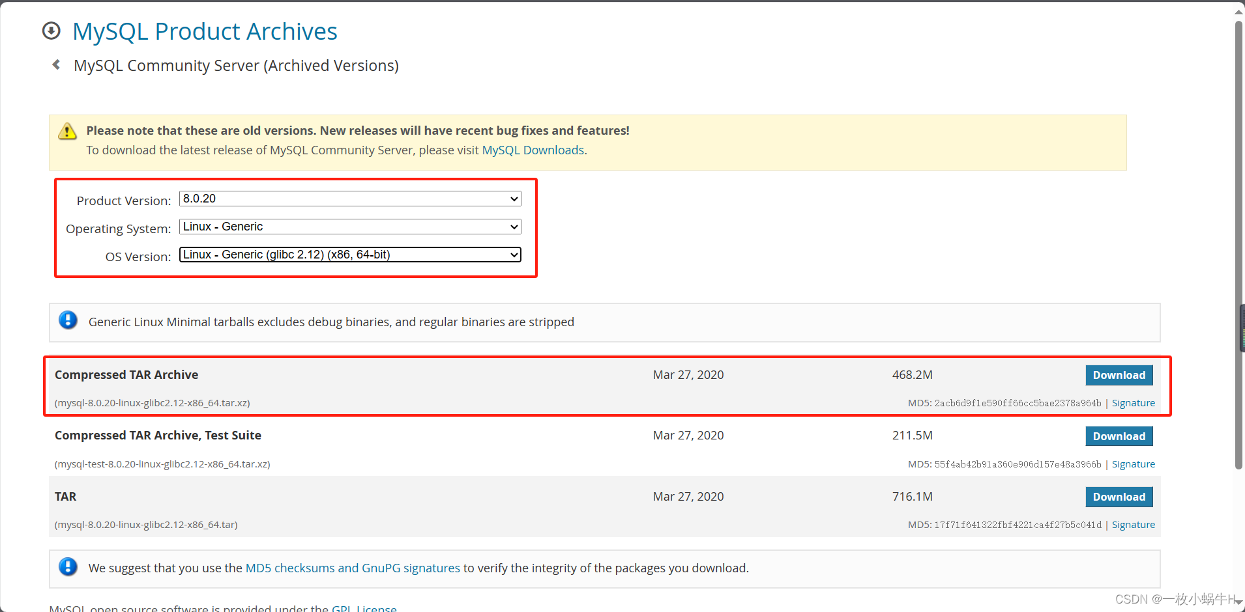Viewport: 1245px width, 612px height.
Task: Open MD5 checksums and GnuPG signatures link
Action: (353, 568)
